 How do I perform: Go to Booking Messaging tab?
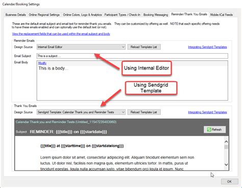(156, 15)
